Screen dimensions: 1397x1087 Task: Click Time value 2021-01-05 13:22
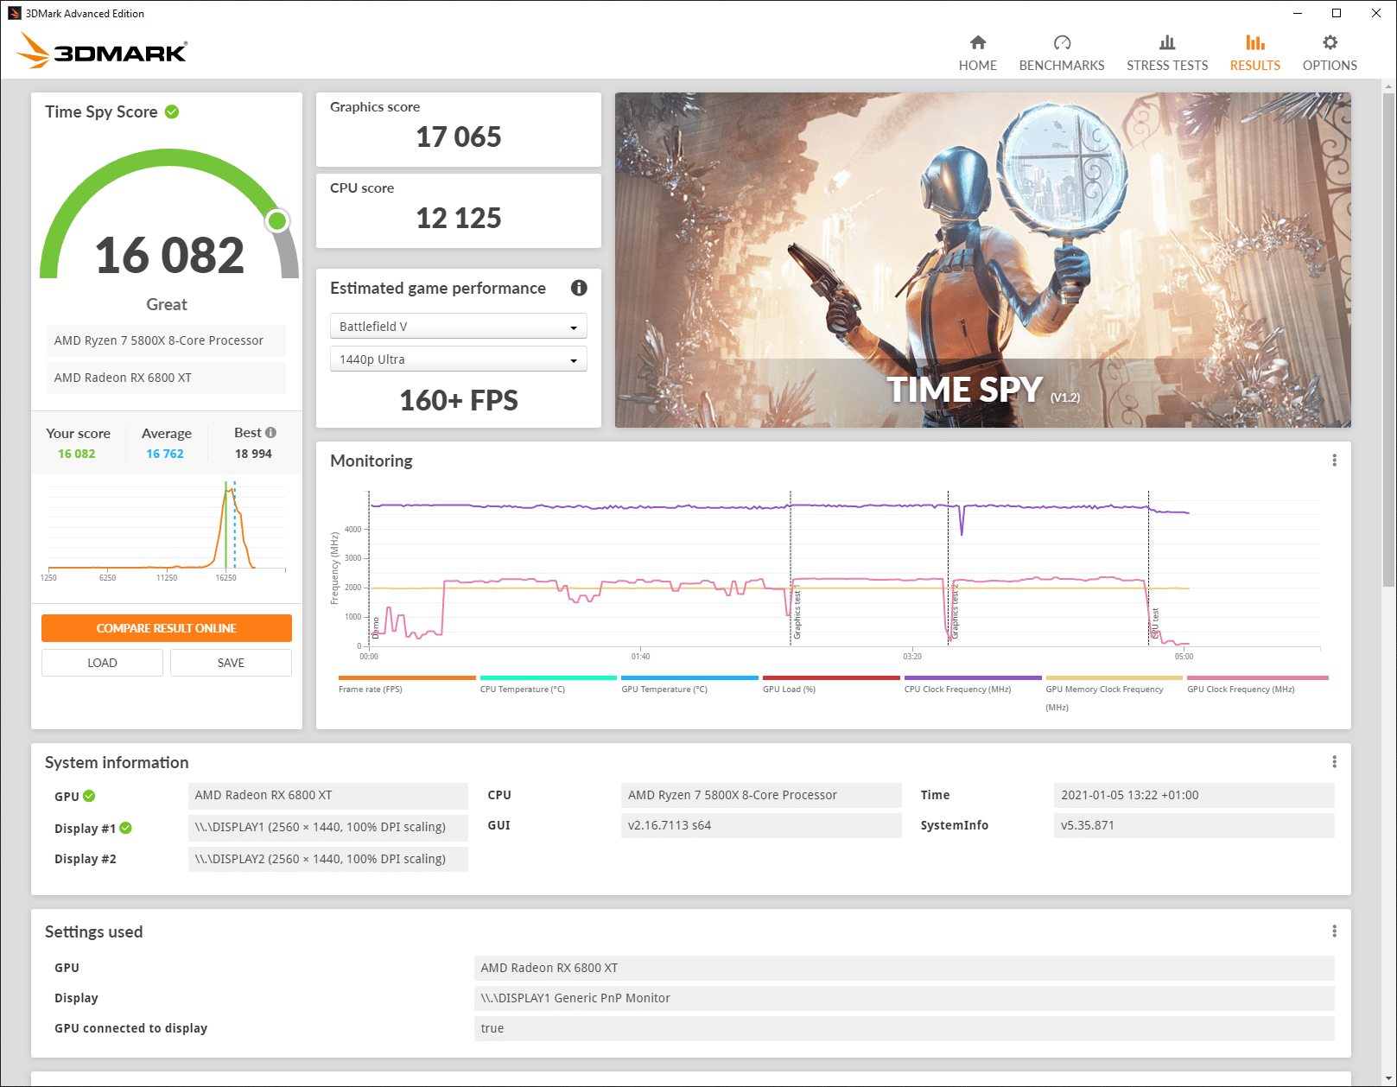1194,795
